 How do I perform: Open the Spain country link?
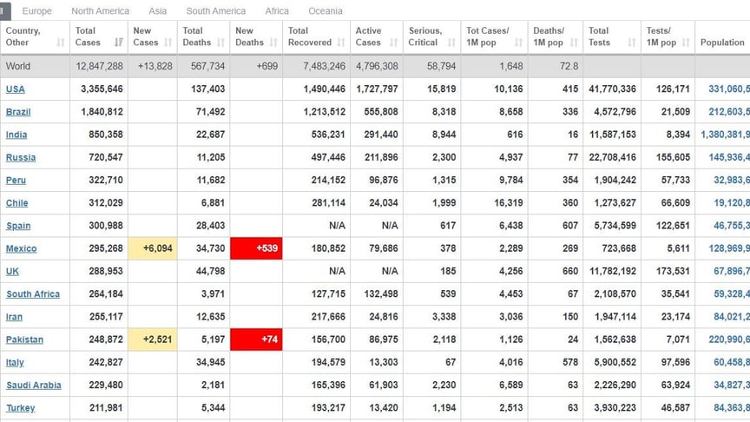[18, 226]
